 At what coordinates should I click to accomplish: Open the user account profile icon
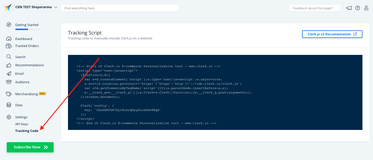[366, 8]
